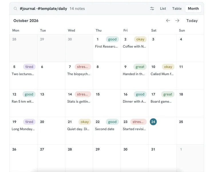Open the 'Two lectures...' note
This screenshot has height=172, width=206.
pos(23,74)
